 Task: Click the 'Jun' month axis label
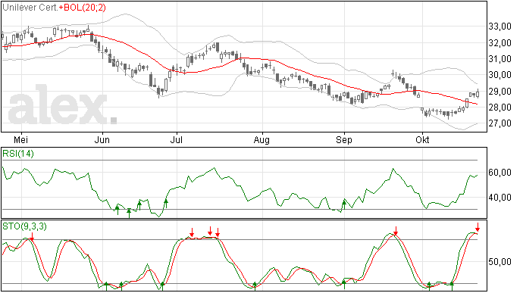102,139
